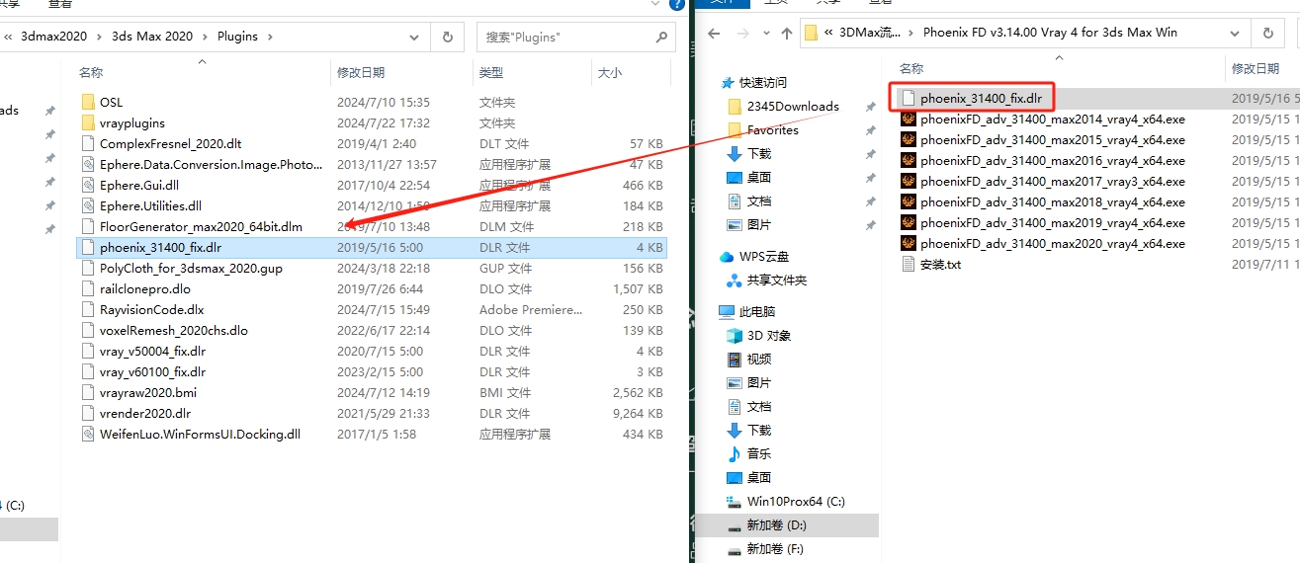Click Phoenix FD v3.14.00 breadcrumb segment
The image size is (1300, 563).
pos(1050,33)
